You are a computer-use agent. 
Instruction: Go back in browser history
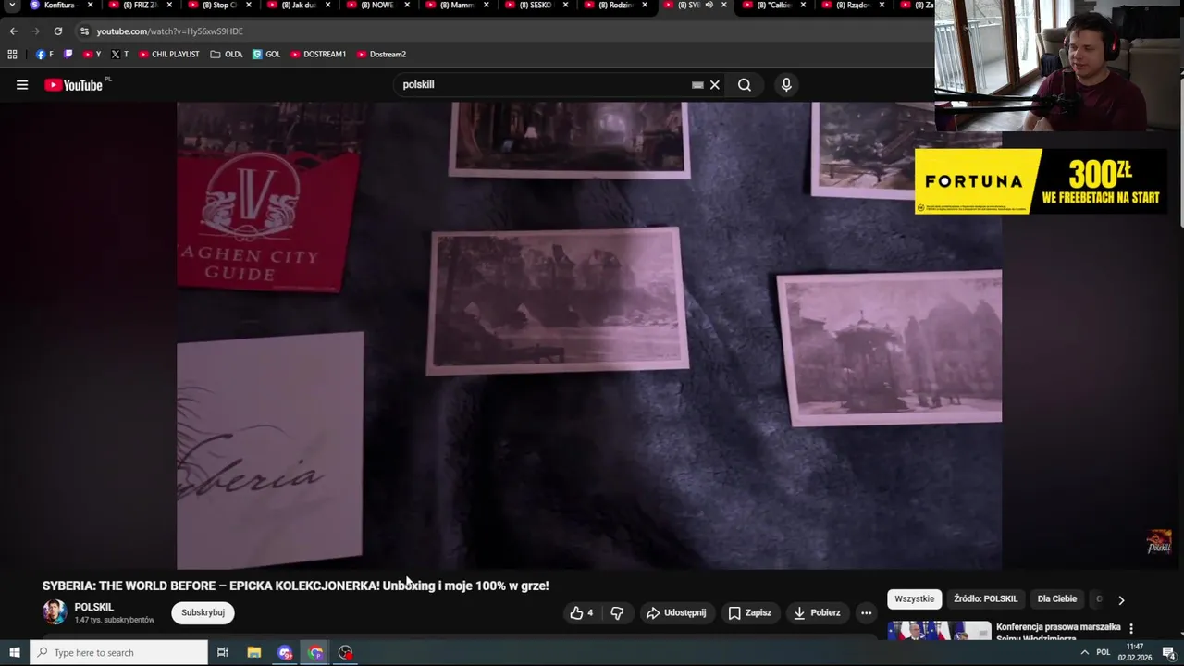14,31
